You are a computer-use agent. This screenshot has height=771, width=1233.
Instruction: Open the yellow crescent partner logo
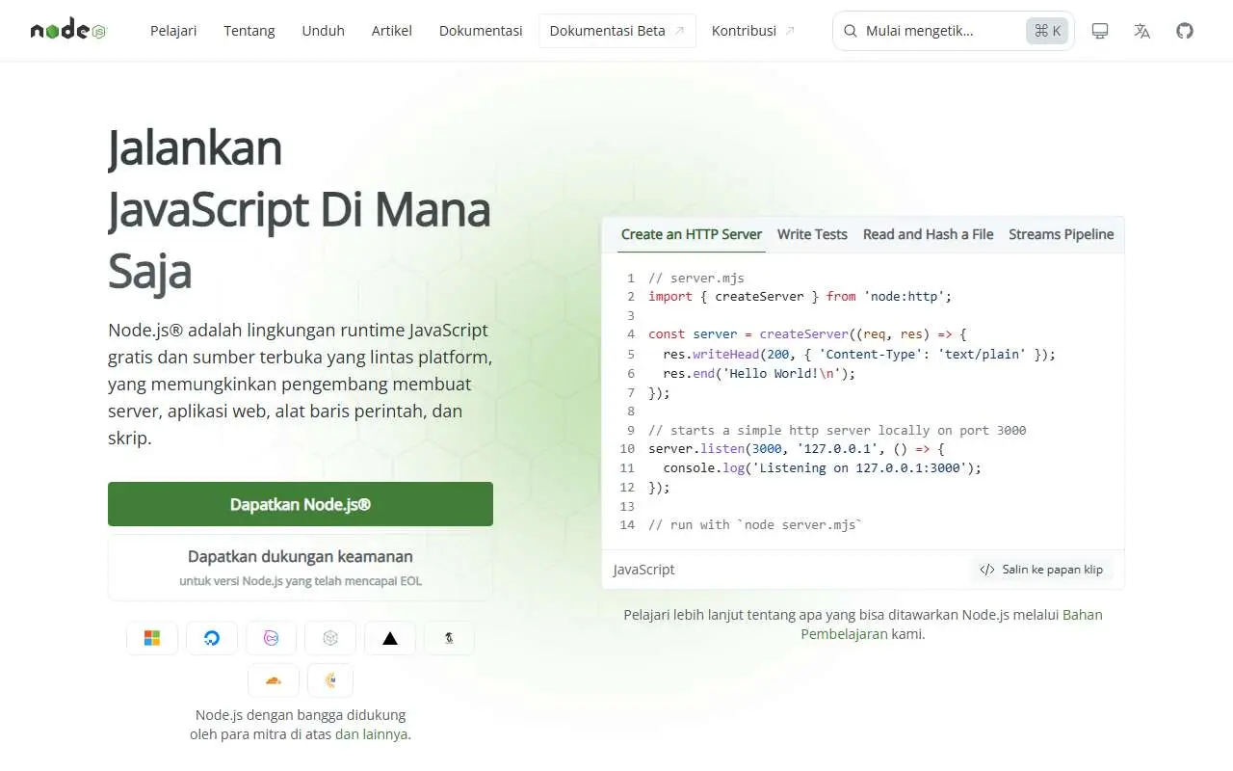click(330, 680)
